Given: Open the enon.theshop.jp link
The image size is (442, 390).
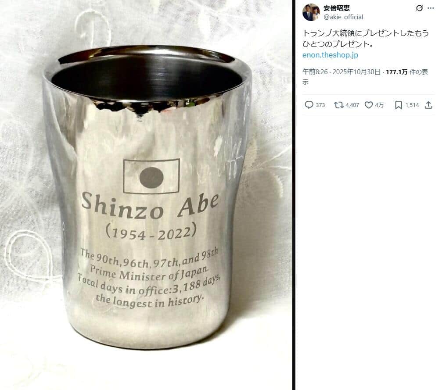Looking at the screenshot, I should pyautogui.click(x=330, y=55).
